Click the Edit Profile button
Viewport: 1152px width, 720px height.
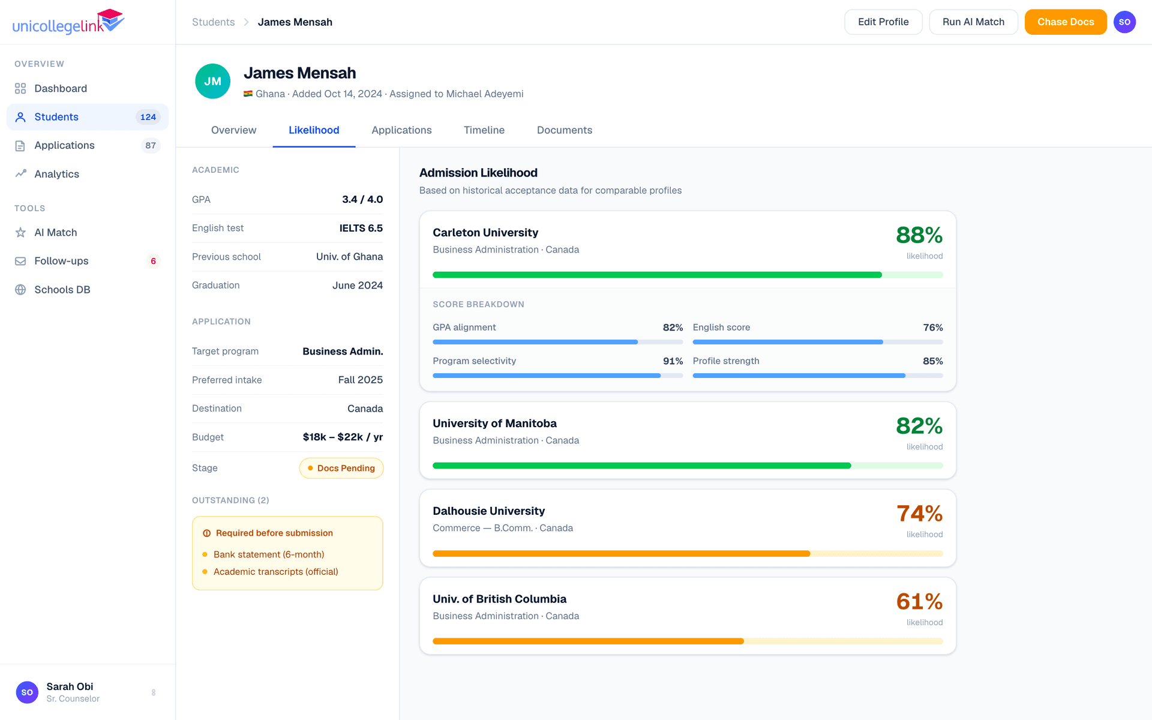pos(883,22)
